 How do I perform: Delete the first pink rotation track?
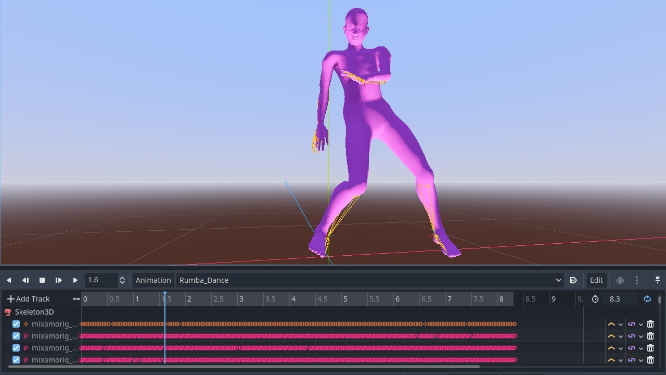(x=650, y=336)
